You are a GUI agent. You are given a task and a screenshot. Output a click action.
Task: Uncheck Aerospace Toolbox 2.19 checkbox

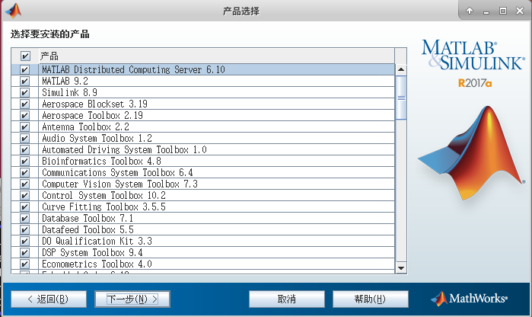24,116
